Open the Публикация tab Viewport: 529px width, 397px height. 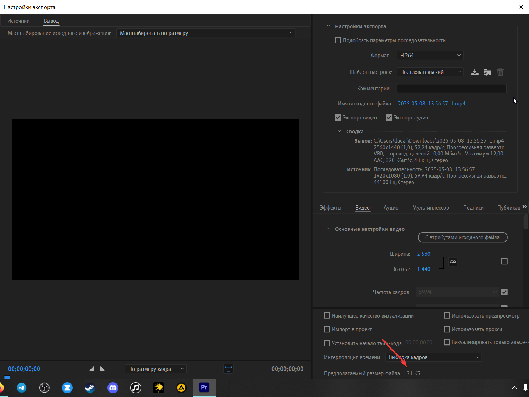[508, 208]
